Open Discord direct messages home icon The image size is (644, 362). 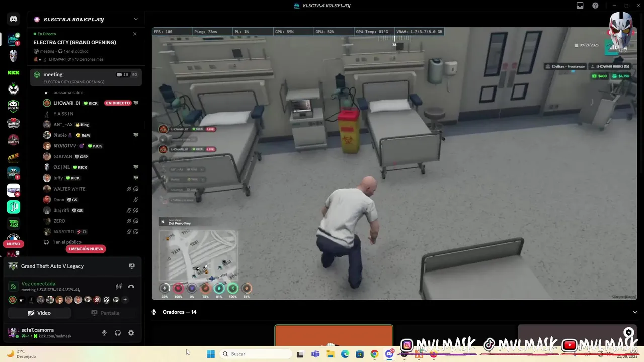(x=14, y=19)
